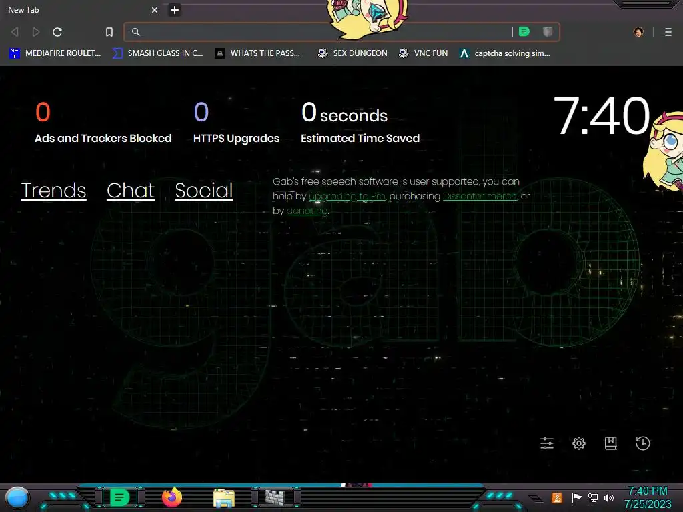Select Dissenter browser in taskbar
The height and width of the screenshot is (512, 683).
(x=120, y=497)
